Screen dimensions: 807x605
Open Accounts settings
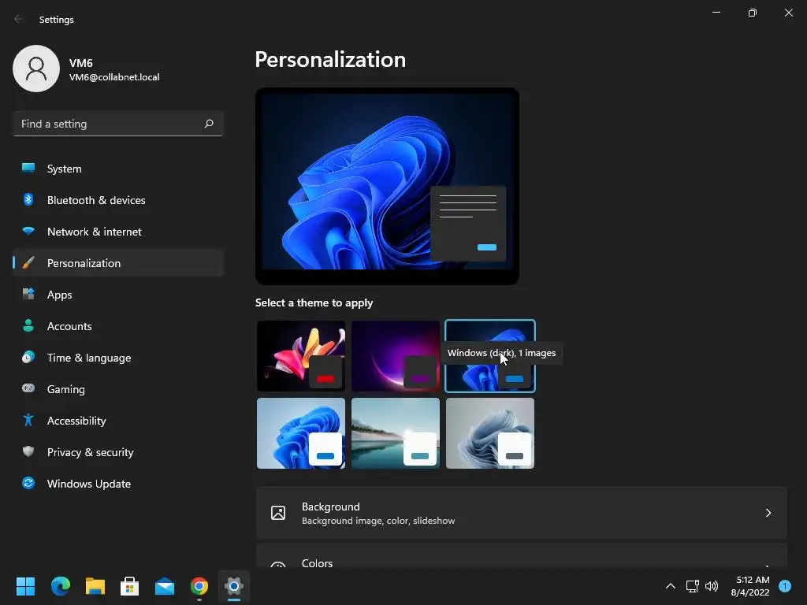[x=118, y=326]
